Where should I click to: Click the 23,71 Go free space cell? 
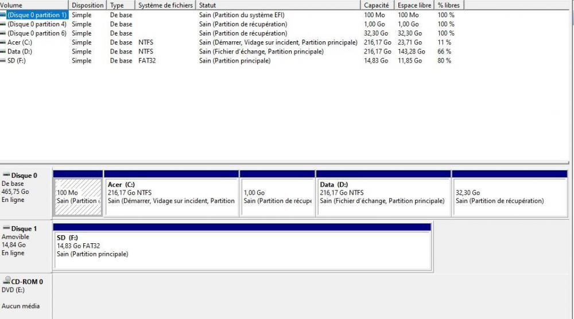[x=410, y=42]
